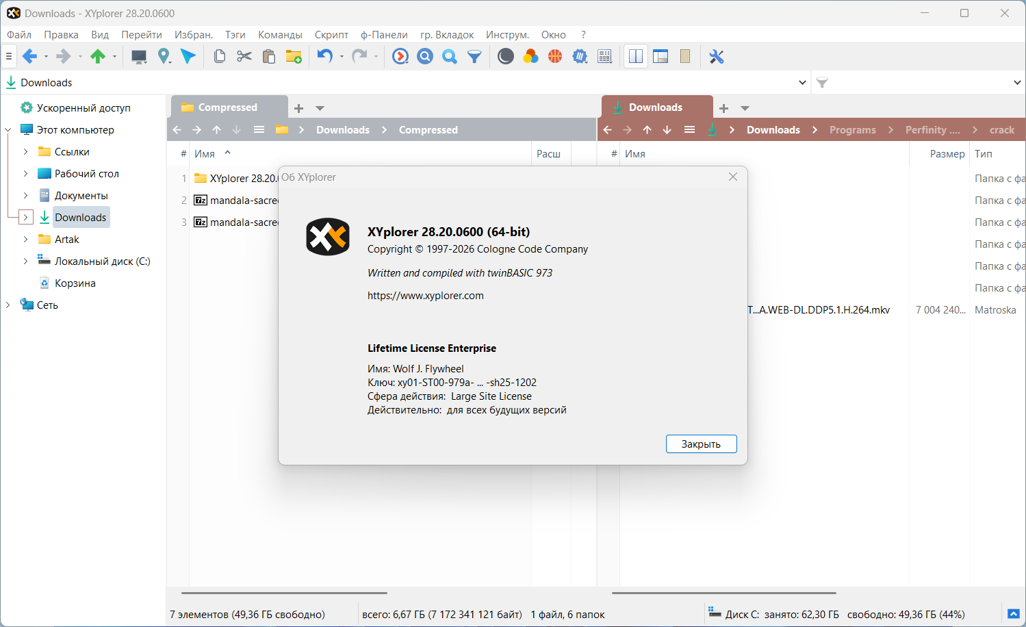Select the XYplorer 28.20 folder row
This screenshot has width=1026, height=627.
[x=236, y=179]
